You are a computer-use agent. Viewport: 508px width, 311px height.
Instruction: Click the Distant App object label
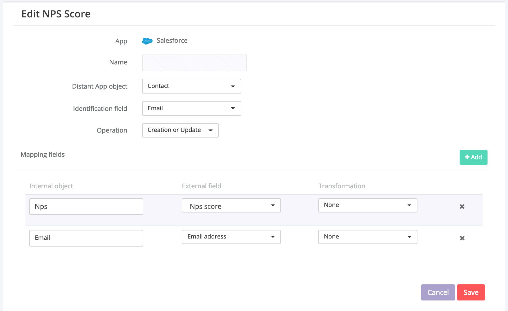tap(100, 86)
